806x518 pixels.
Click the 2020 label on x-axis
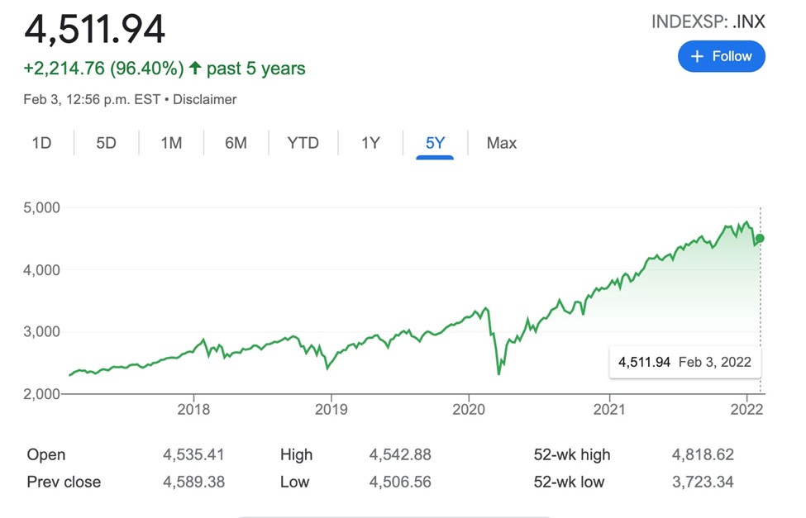468,409
